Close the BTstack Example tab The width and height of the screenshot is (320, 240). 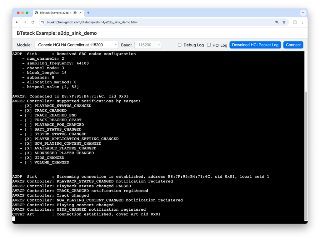[x=80, y=13]
